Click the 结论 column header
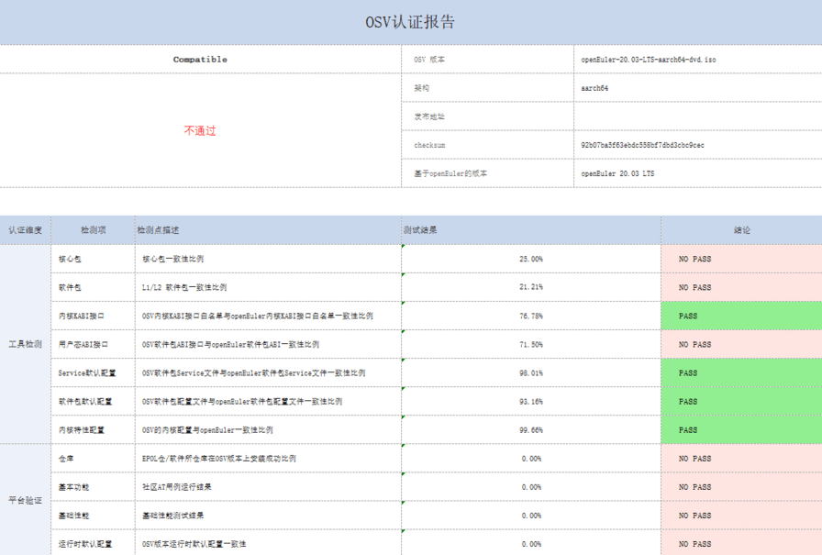This screenshot has height=555, width=822. (x=741, y=230)
